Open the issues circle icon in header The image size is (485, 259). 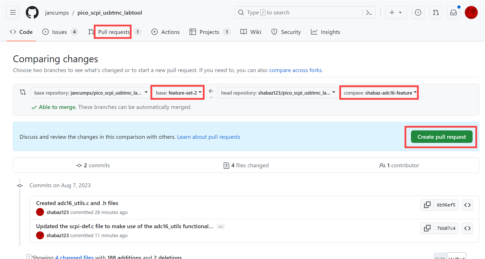418,13
